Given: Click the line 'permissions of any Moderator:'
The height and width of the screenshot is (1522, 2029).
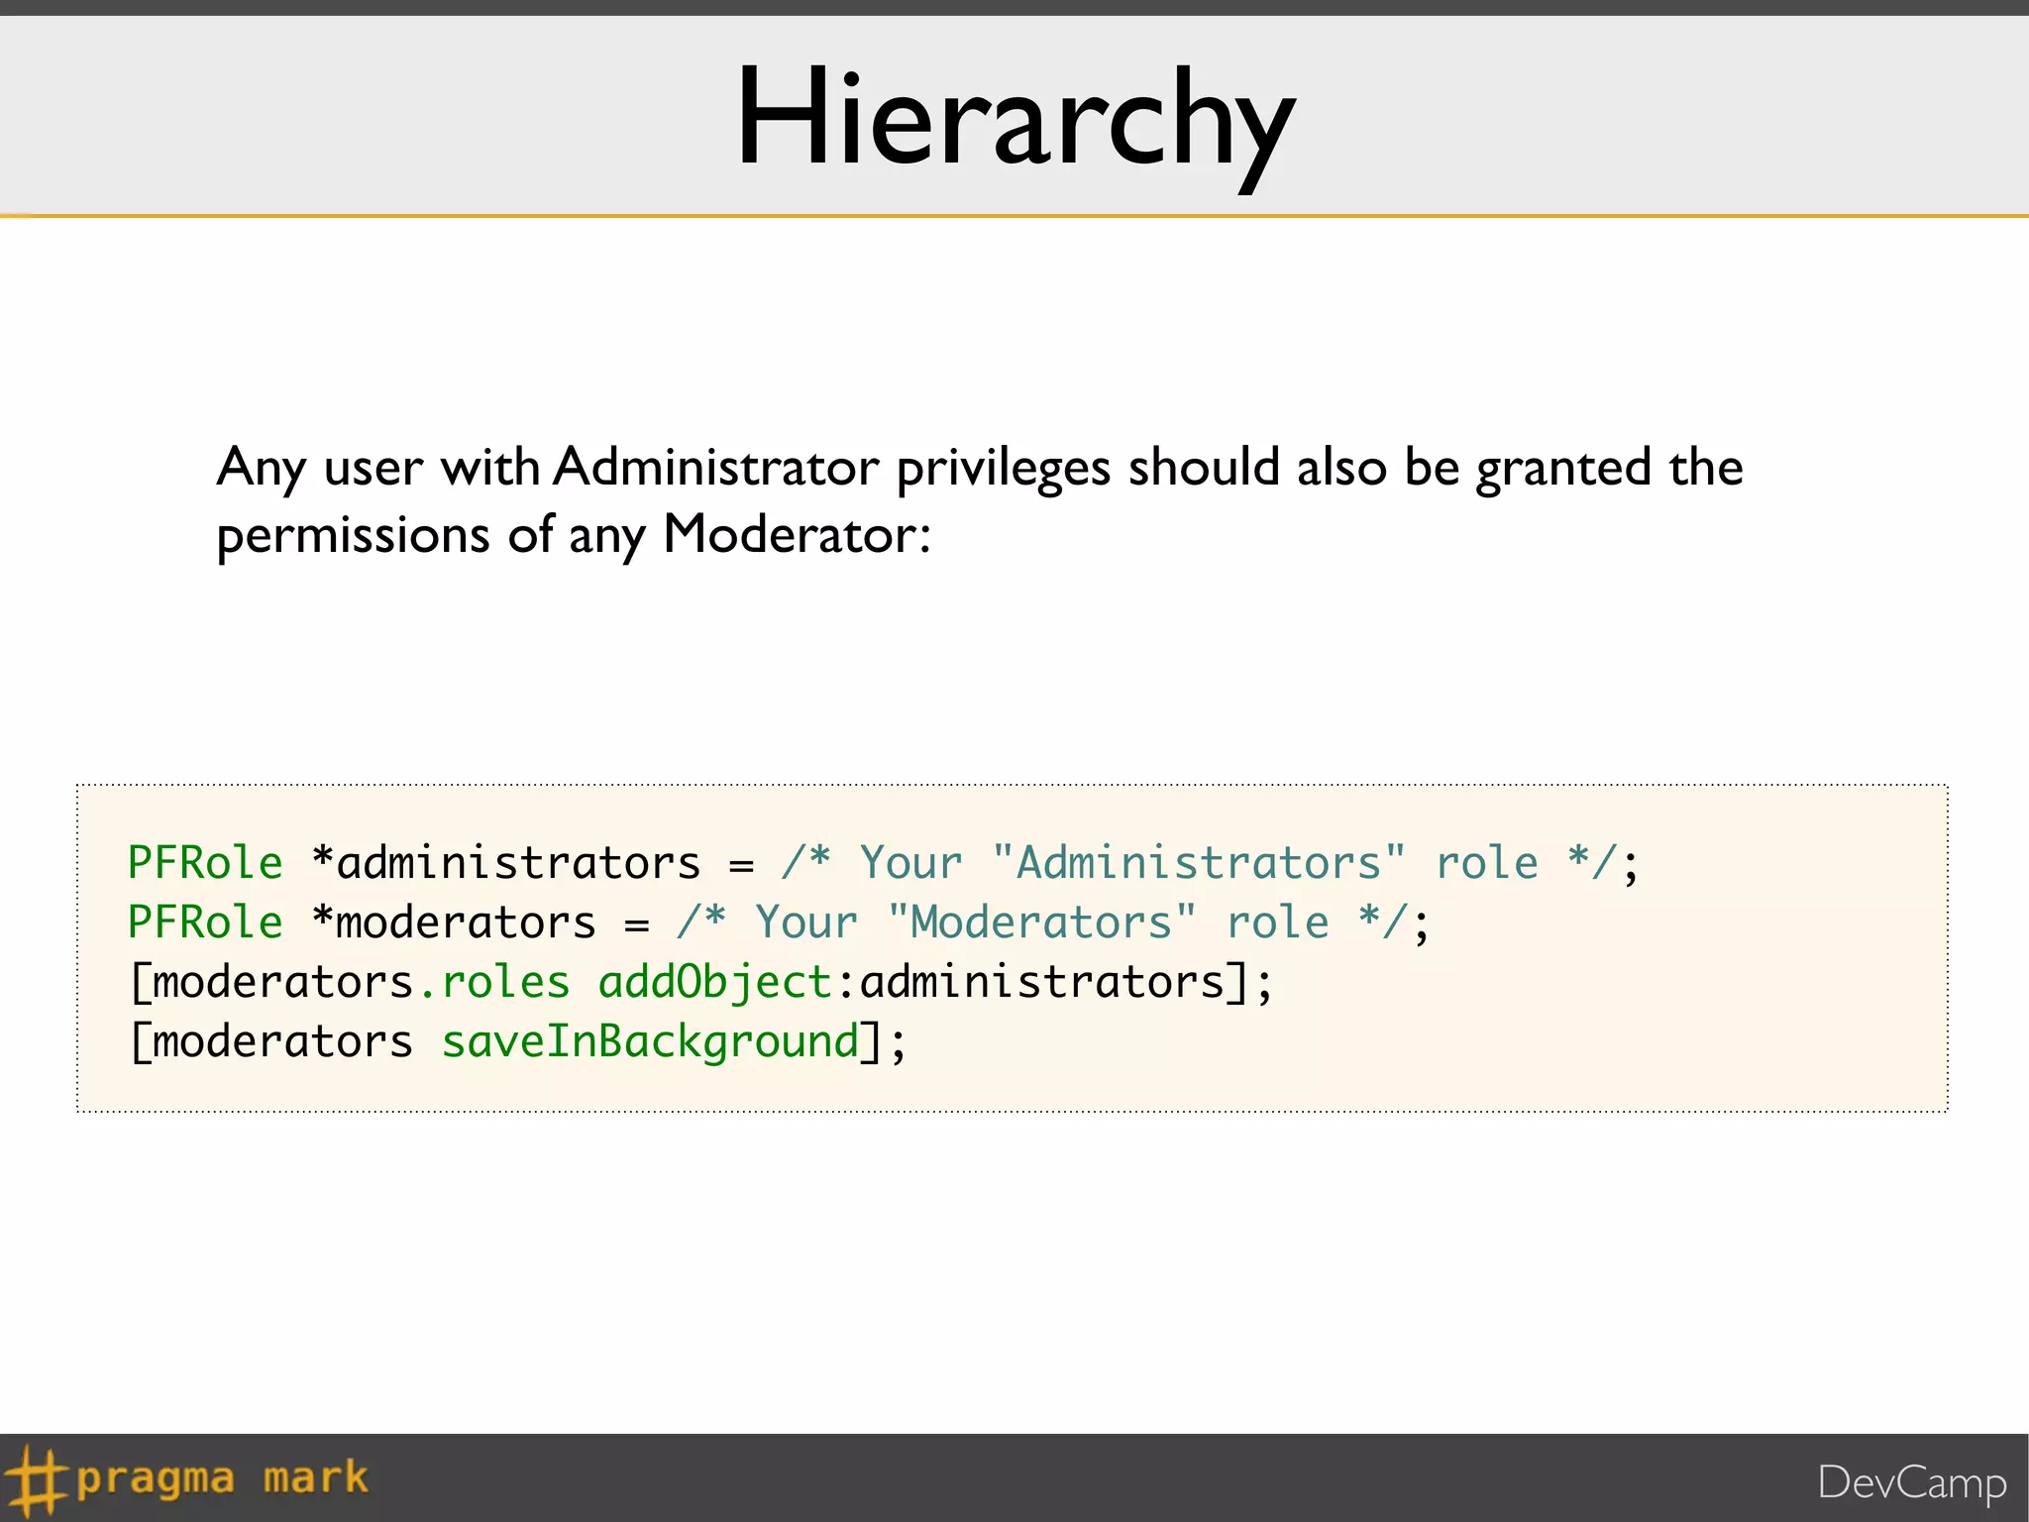Looking at the screenshot, I should (x=574, y=535).
